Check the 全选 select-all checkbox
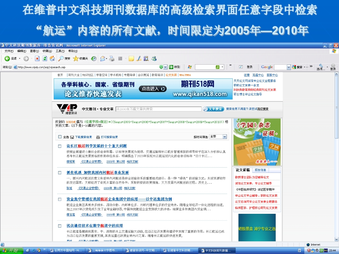339x254 pixels. point(60,137)
